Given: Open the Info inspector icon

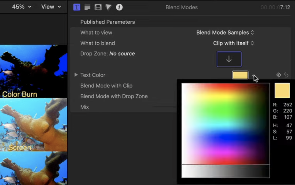Looking at the screenshot, I should (119, 7).
